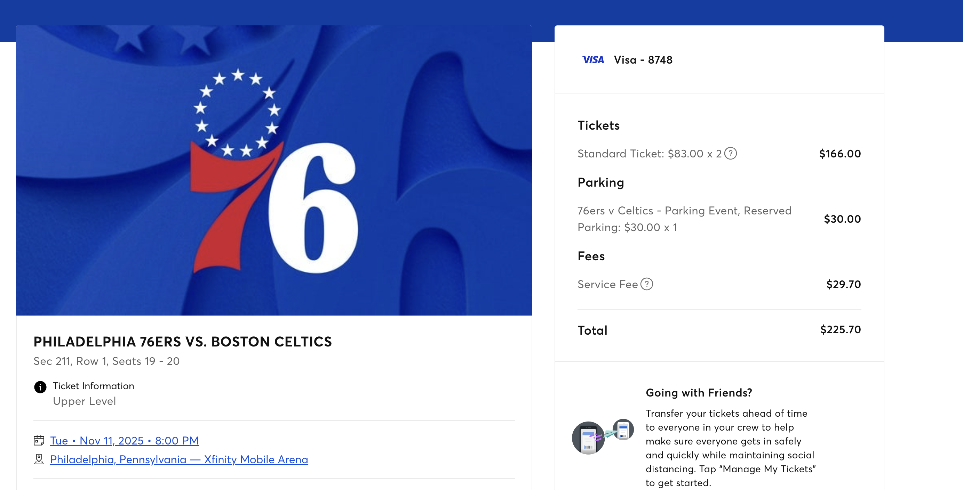963x490 pixels.
Task: Click the $166.00 ticket subtotal
Action: pos(839,154)
